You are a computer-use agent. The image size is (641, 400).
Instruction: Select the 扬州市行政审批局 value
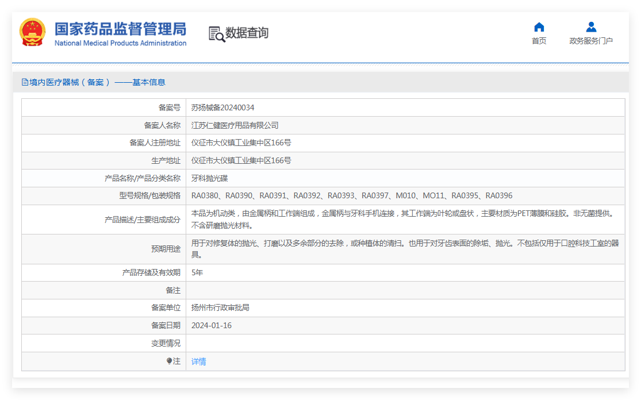pos(220,307)
